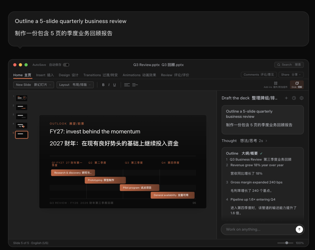Switch to the Home tab

[22, 75]
